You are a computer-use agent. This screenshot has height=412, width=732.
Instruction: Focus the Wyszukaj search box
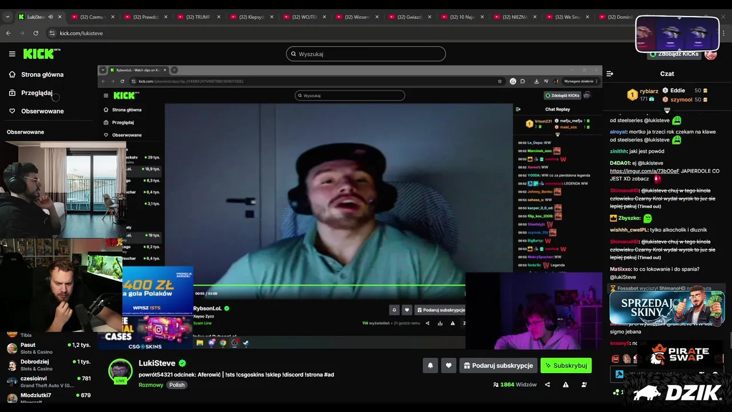(x=366, y=54)
